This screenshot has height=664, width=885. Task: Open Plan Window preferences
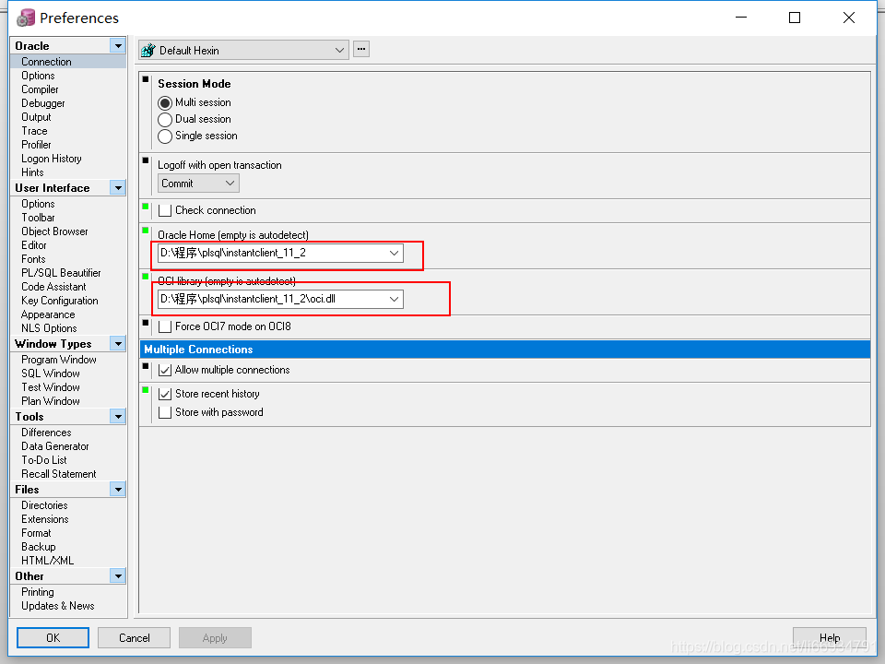pos(50,401)
